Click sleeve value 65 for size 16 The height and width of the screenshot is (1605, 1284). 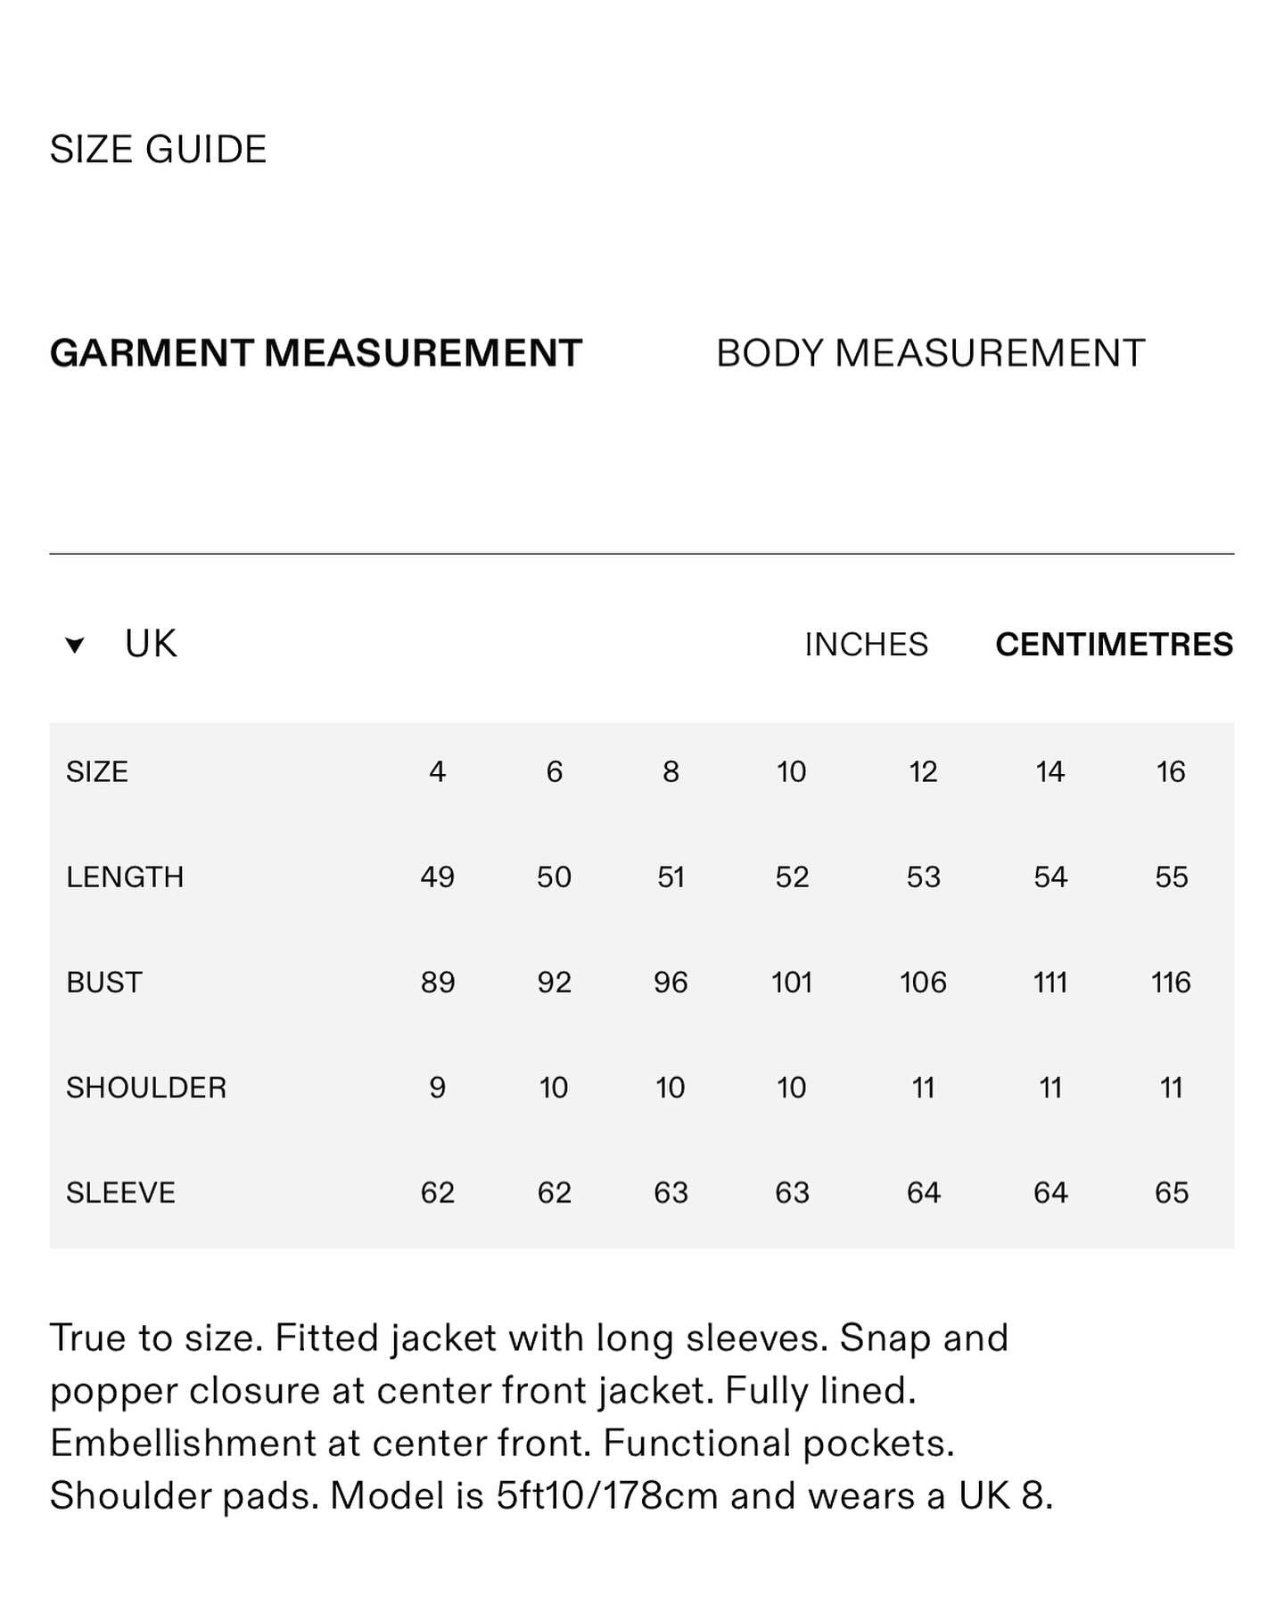coord(1171,1192)
